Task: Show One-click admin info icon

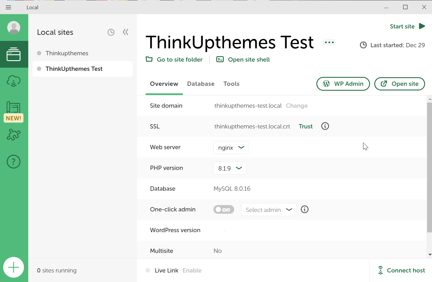Action: click(305, 209)
